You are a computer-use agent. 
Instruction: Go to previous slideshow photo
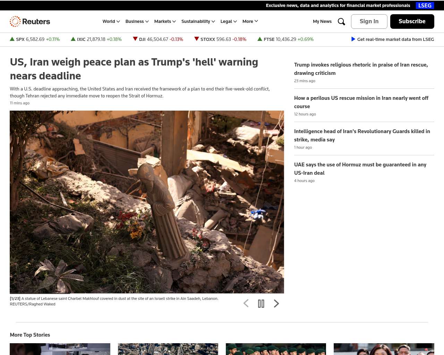246,304
